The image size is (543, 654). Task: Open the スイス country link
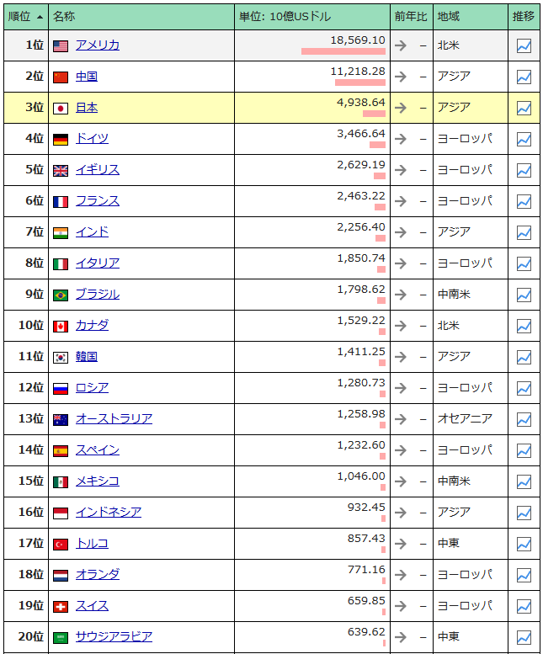coord(92,606)
